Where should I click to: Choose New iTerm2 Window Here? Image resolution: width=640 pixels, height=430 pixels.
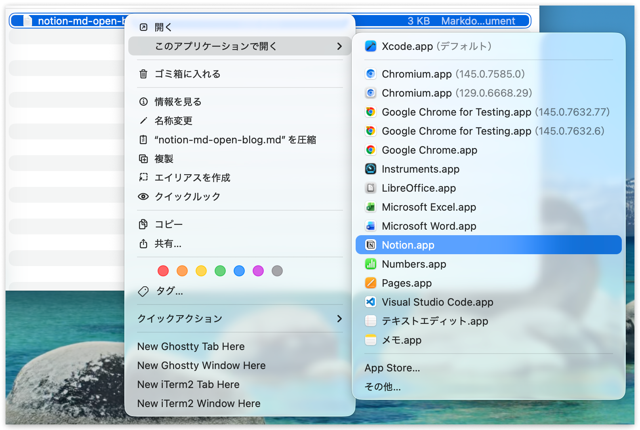coord(240,403)
